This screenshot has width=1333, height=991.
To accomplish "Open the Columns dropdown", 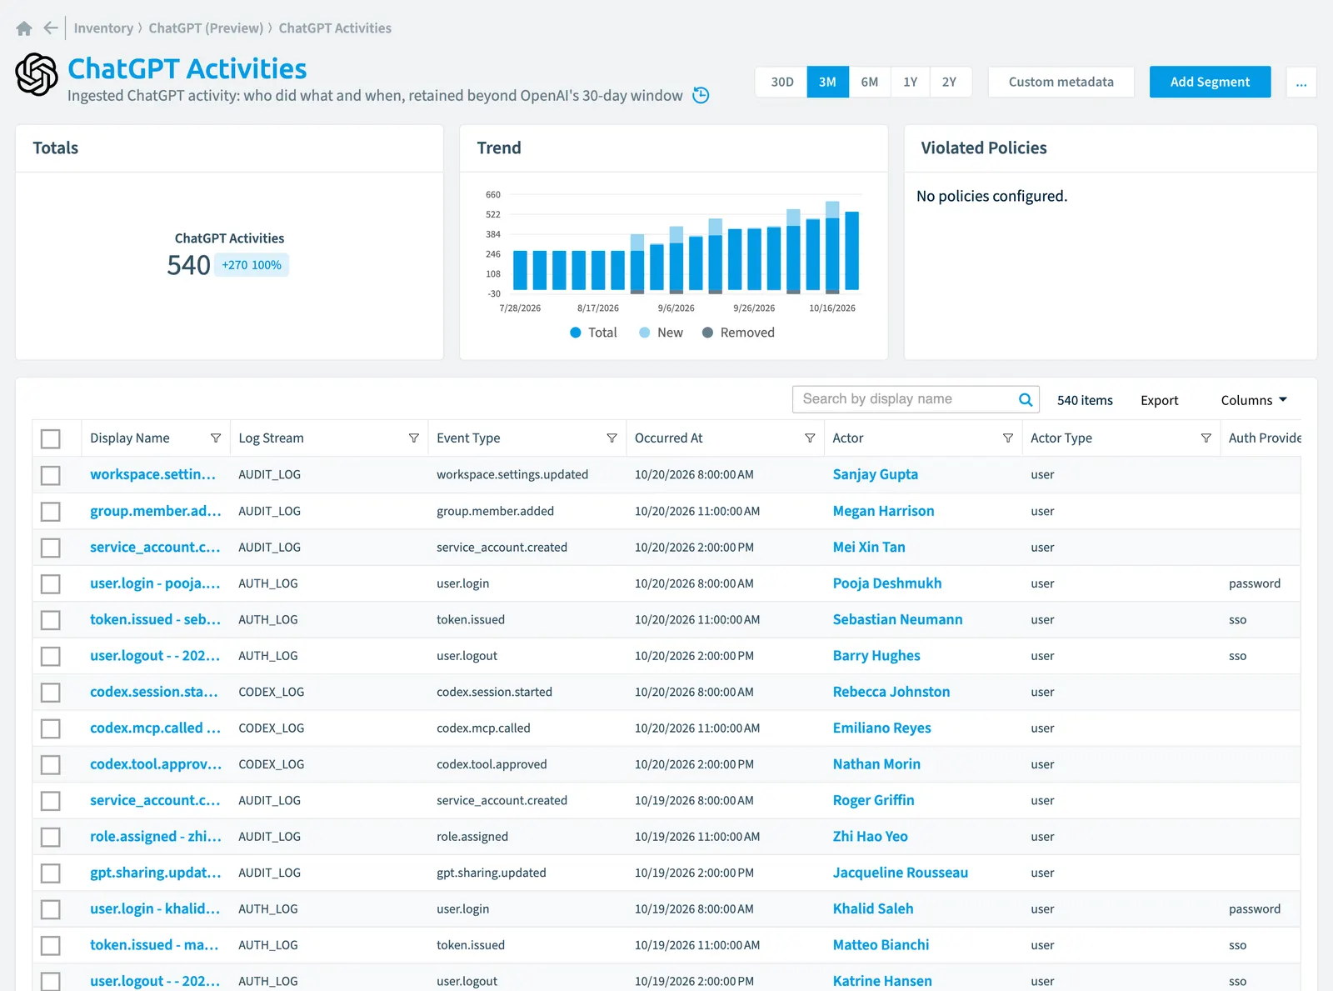I will click(1254, 400).
